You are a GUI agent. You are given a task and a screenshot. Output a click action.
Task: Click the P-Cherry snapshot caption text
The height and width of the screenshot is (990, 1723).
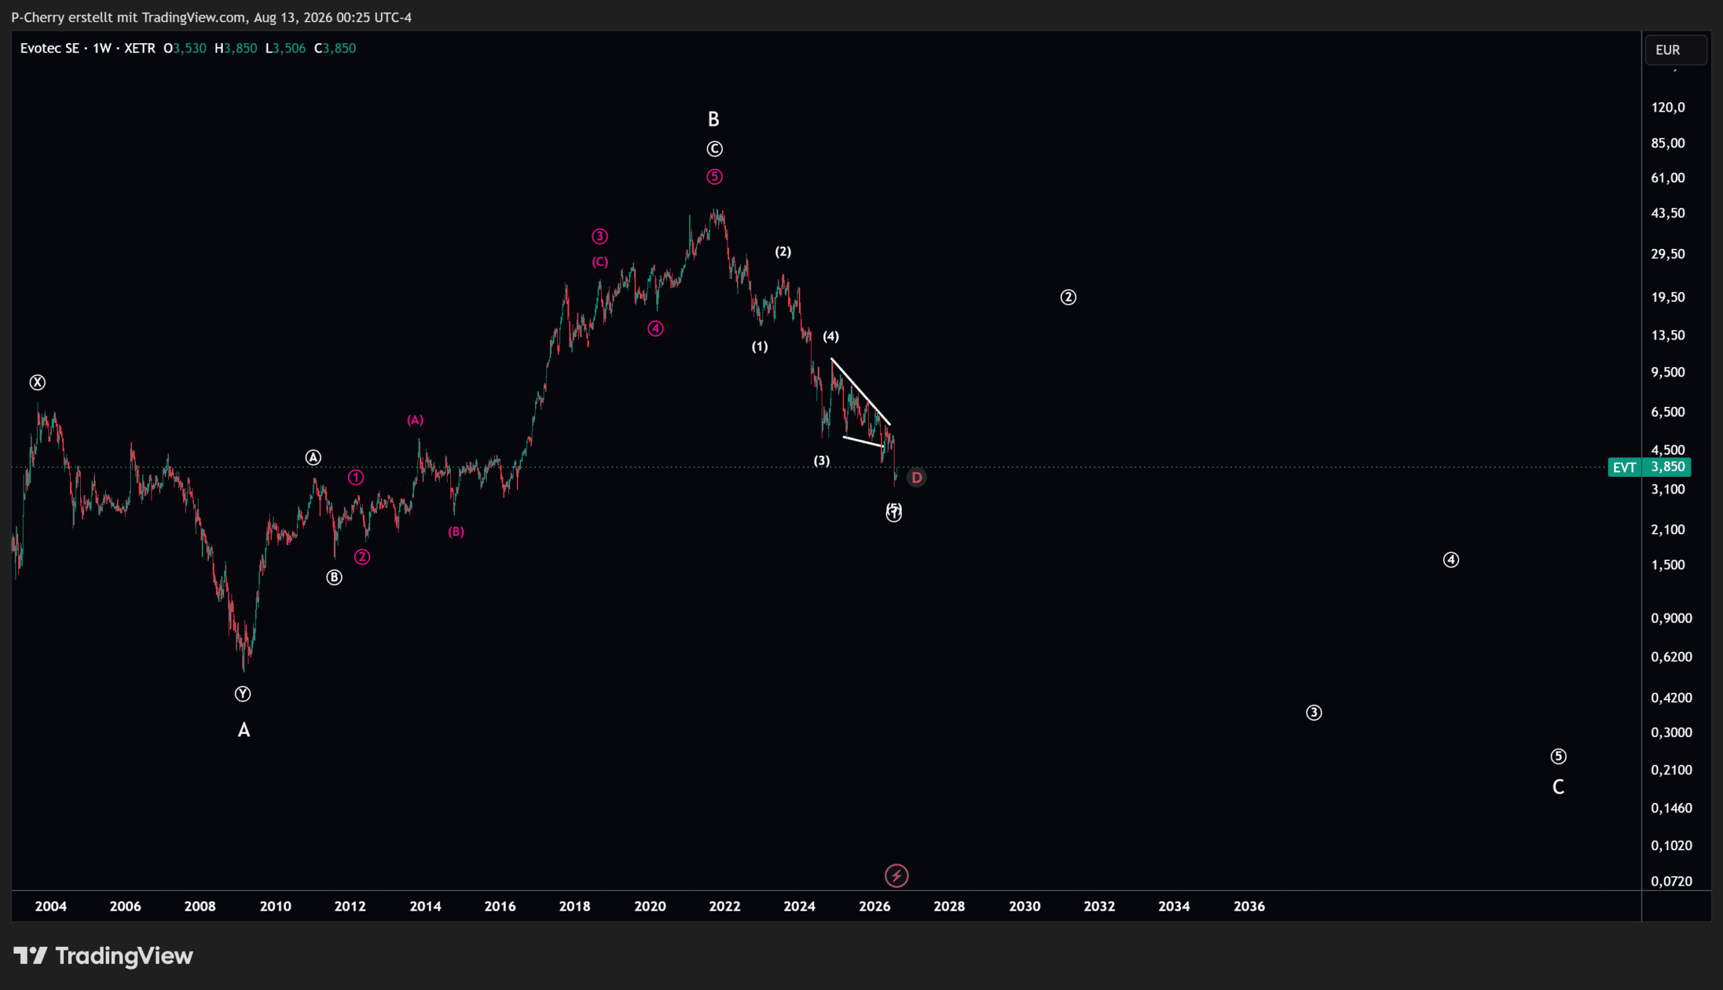[211, 17]
